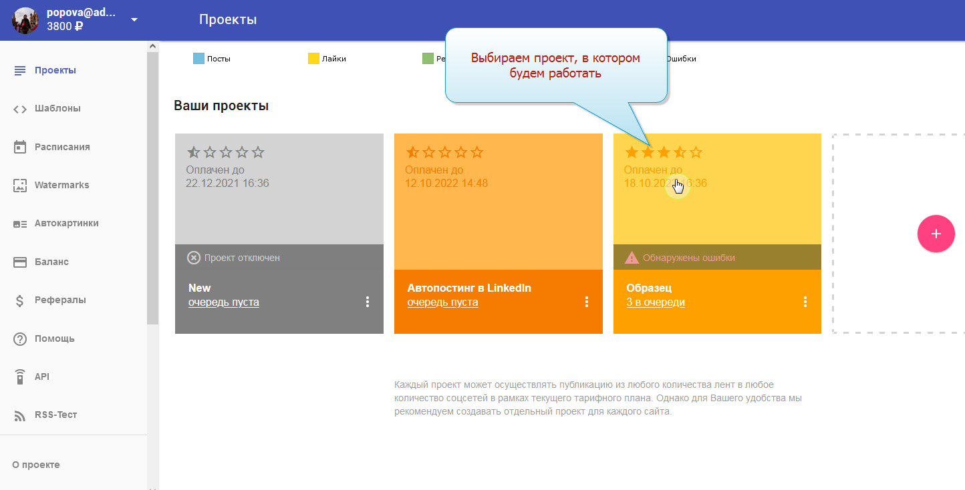
Task: Click the user avatar picture
Action: 25,20
